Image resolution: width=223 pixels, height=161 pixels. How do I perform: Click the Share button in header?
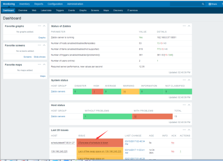[213, 4]
